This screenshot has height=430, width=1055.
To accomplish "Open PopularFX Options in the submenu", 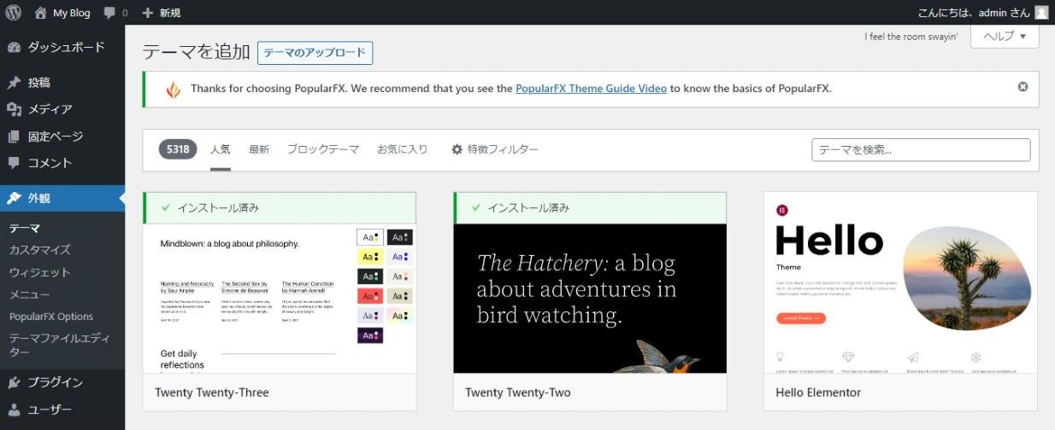I will [51, 317].
